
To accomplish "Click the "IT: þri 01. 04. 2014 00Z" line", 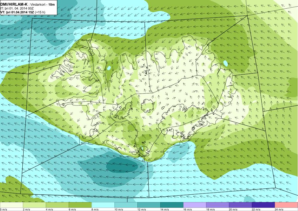I will point(17,8).
